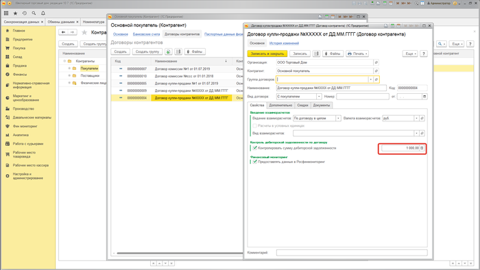Open help question button in contract window
This screenshot has height=270, width=480.
click(x=424, y=53)
